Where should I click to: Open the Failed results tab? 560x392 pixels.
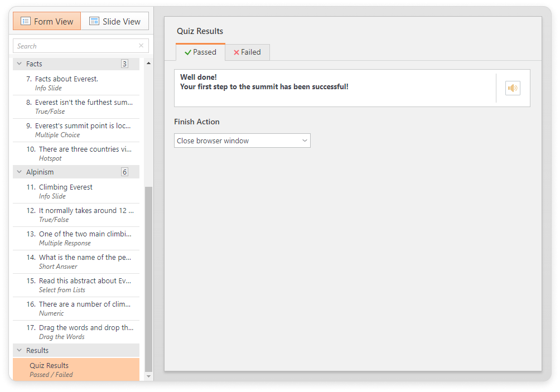coord(247,52)
